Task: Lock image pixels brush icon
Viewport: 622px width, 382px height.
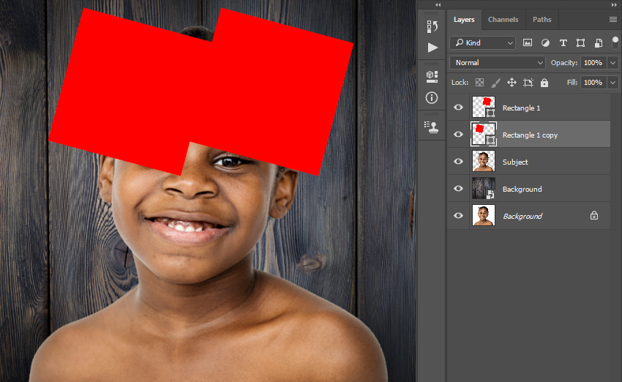Action: pyautogui.click(x=496, y=83)
